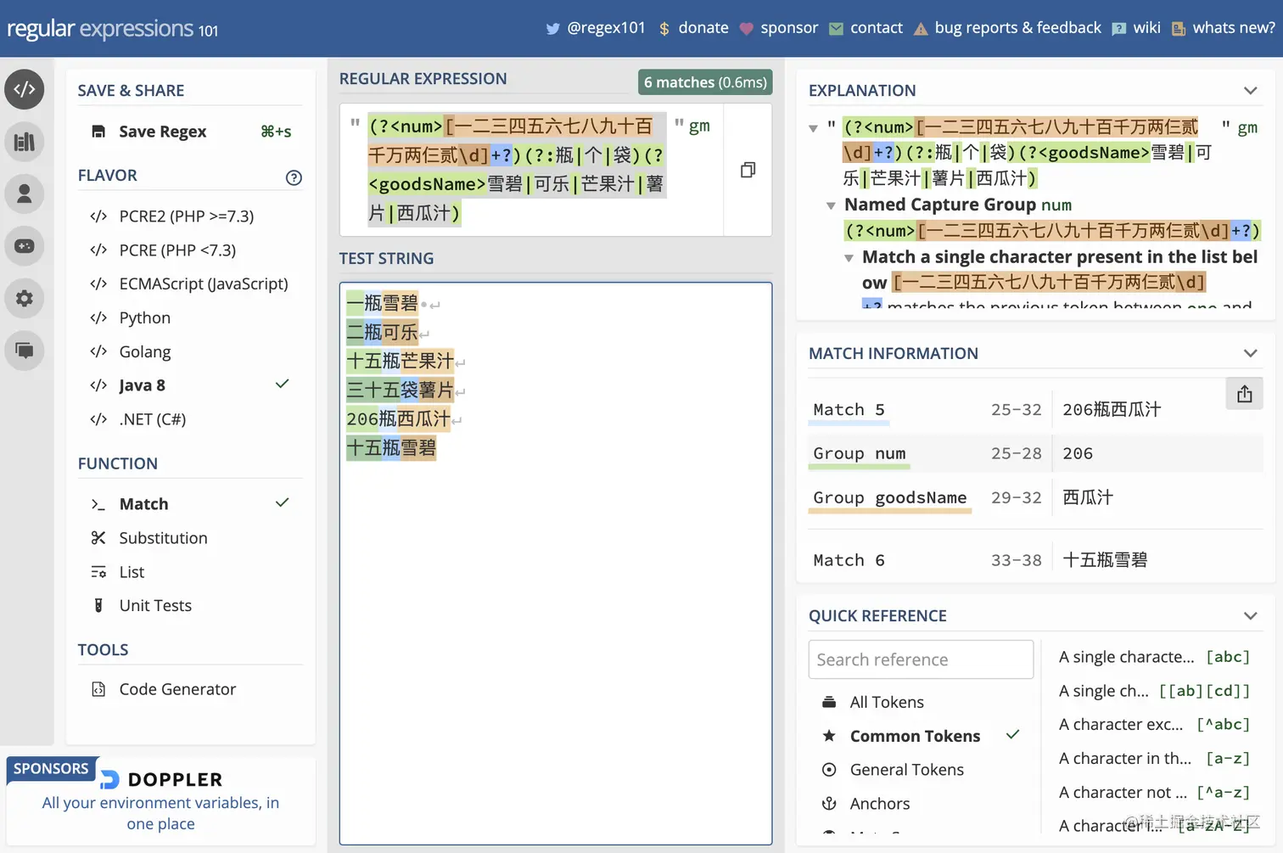Image resolution: width=1283 pixels, height=853 pixels.
Task: Open the account user sidebar icon
Action: coord(25,194)
